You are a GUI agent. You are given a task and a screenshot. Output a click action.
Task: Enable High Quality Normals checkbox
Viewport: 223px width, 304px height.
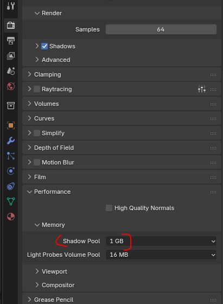click(x=109, y=208)
